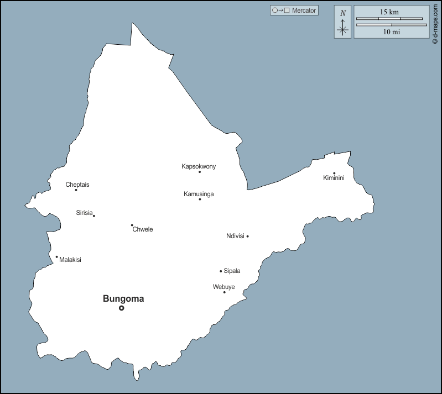Select the Mercator projection label text
Screen dimensions: 442x394
(304, 10)
